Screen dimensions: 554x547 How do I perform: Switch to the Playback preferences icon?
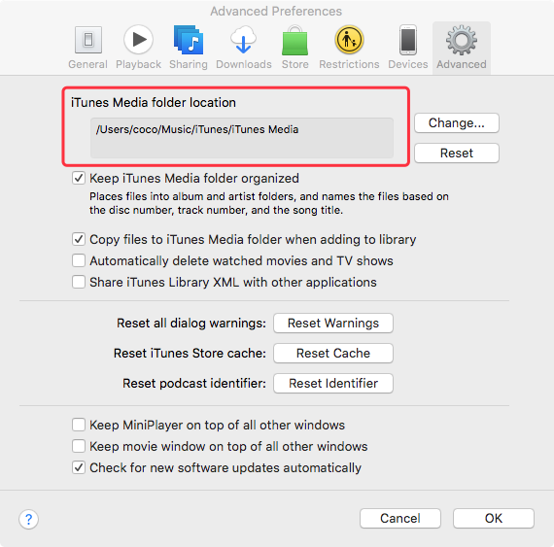138,40
